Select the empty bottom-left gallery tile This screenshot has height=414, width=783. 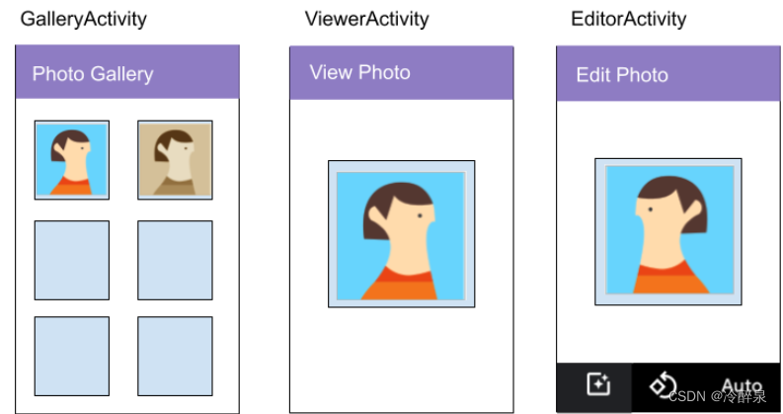71,356
